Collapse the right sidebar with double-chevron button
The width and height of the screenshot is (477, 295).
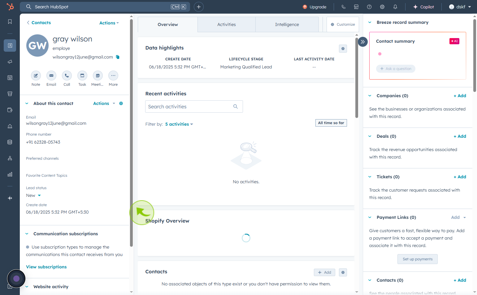363,41
